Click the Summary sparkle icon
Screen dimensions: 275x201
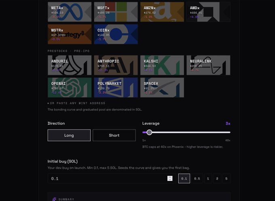pos(54,199)
